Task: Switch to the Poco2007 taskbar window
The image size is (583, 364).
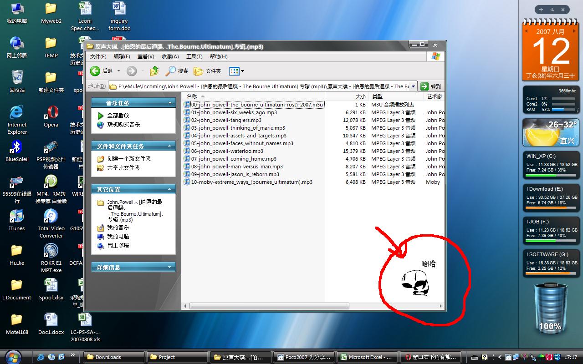Action: [304, 357]
